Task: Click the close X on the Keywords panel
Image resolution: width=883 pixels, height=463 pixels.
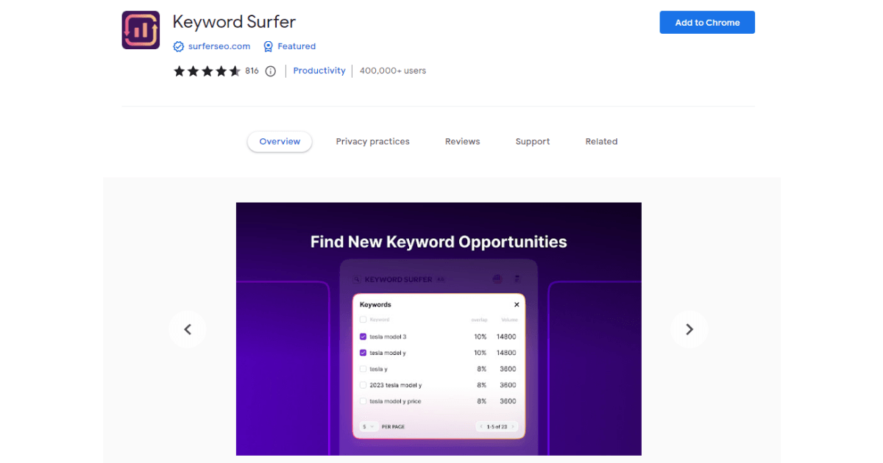Action: [x=517, y=304]
